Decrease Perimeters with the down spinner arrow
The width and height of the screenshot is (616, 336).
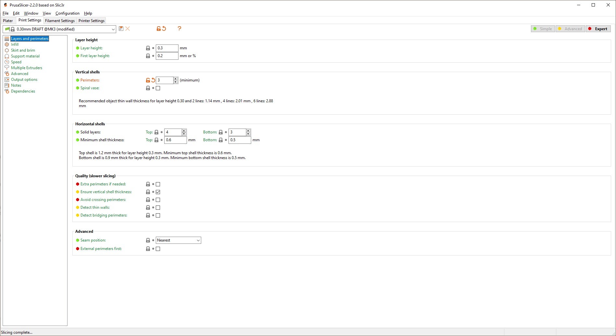[176, 82]
